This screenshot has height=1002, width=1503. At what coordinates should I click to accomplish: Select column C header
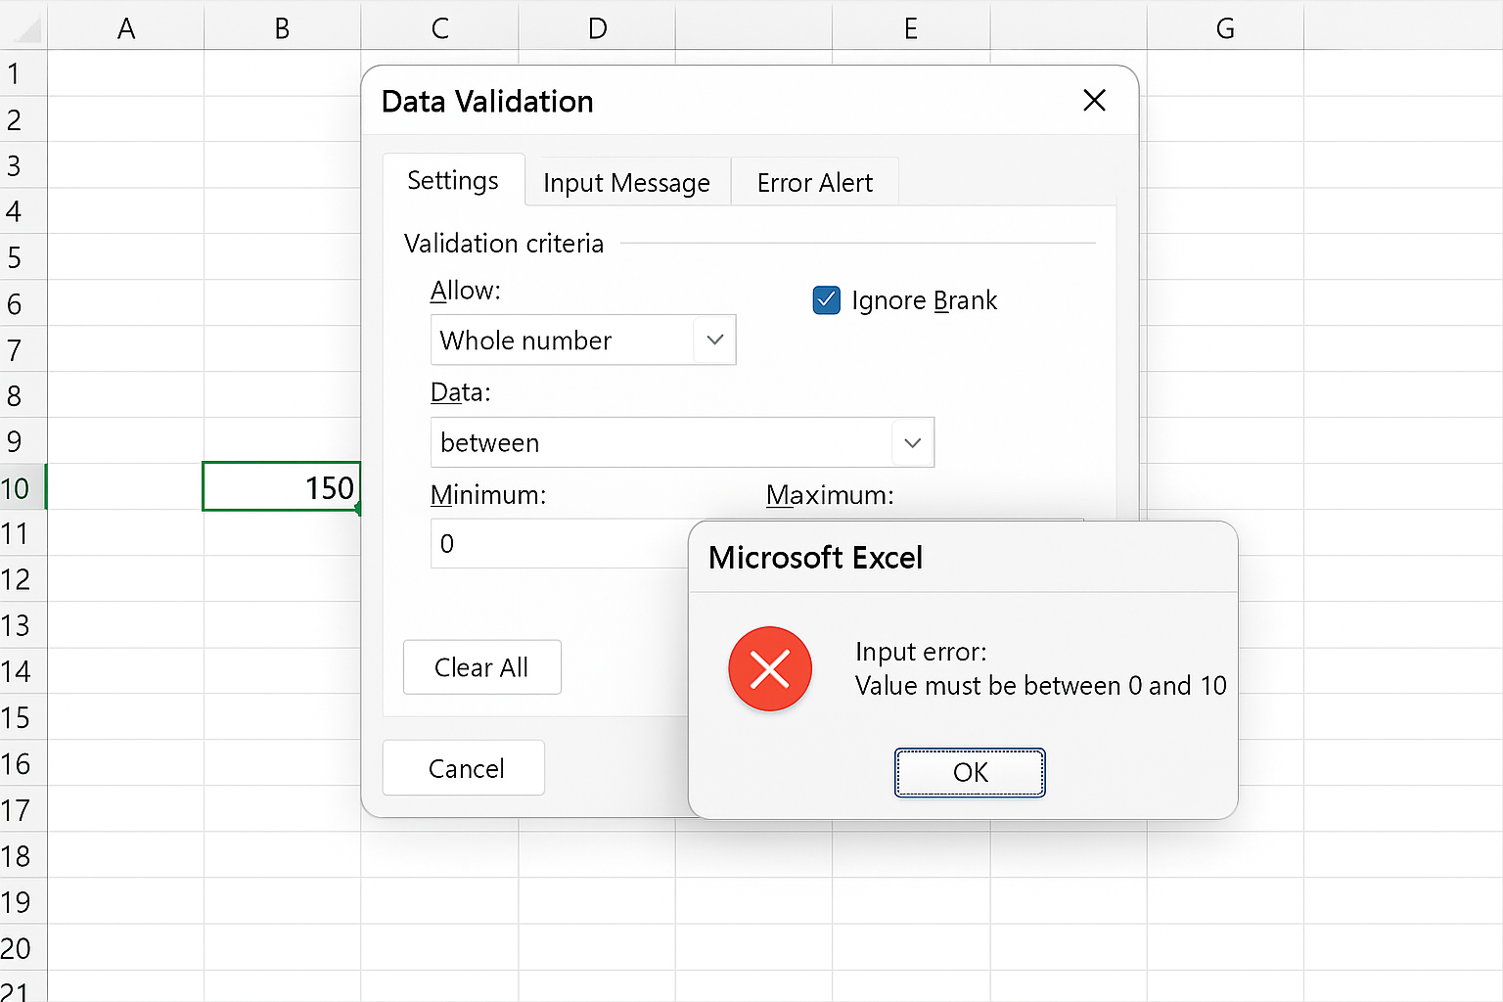pos(439,27)
